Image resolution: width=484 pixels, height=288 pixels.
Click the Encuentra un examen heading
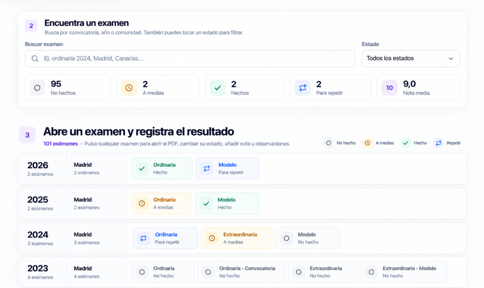(87, 23)
